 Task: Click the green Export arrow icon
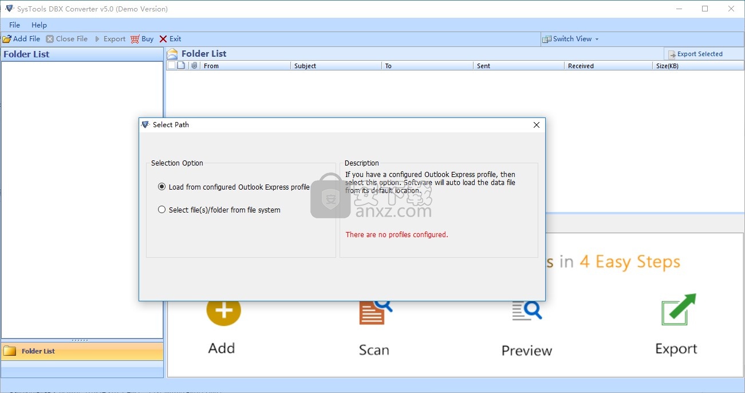678,309
